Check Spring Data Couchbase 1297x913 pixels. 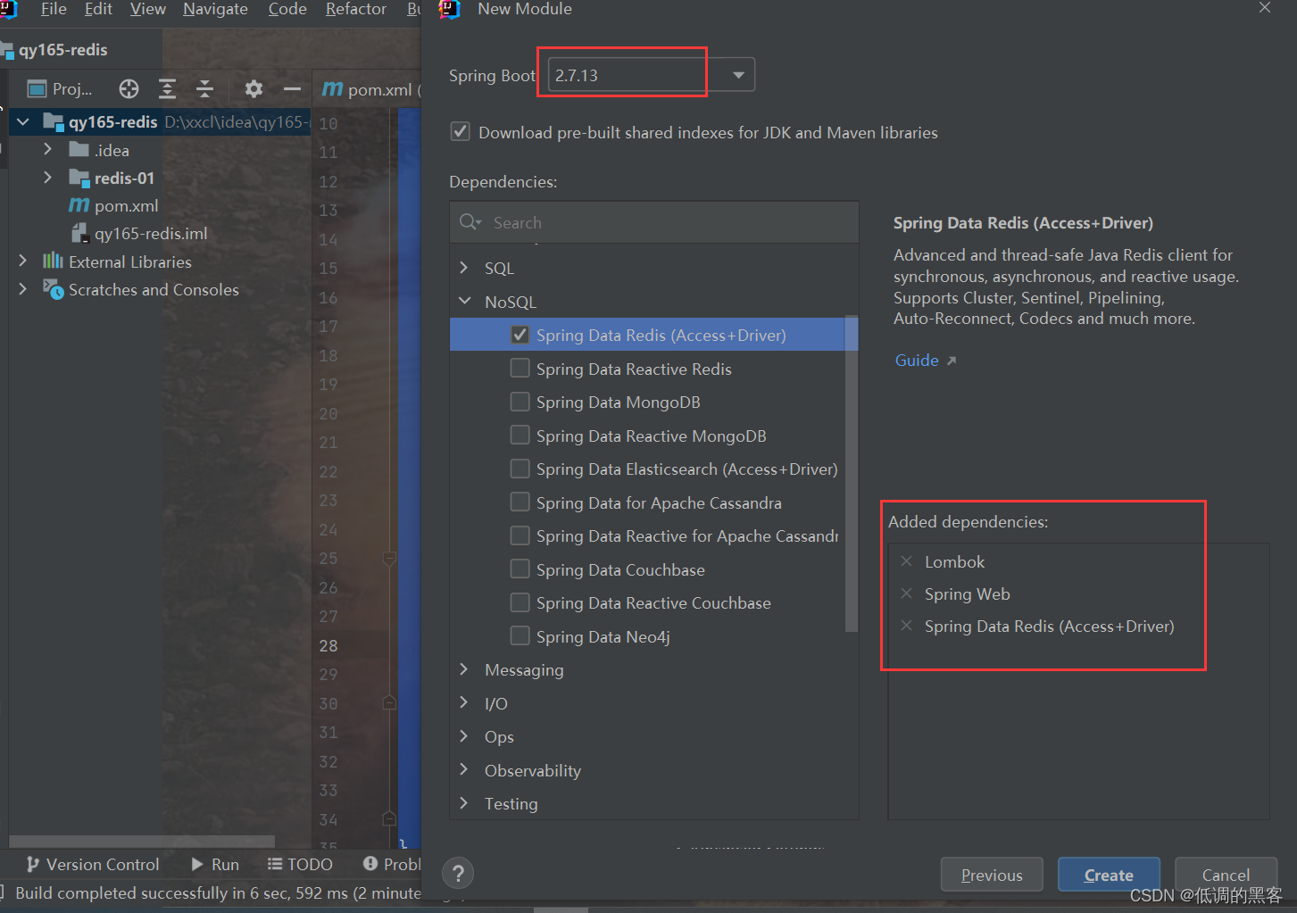(x=520, y=569)
